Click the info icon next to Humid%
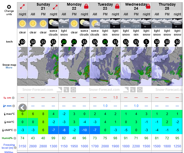This screenshot has width=184, height=153. click(15, 138)
